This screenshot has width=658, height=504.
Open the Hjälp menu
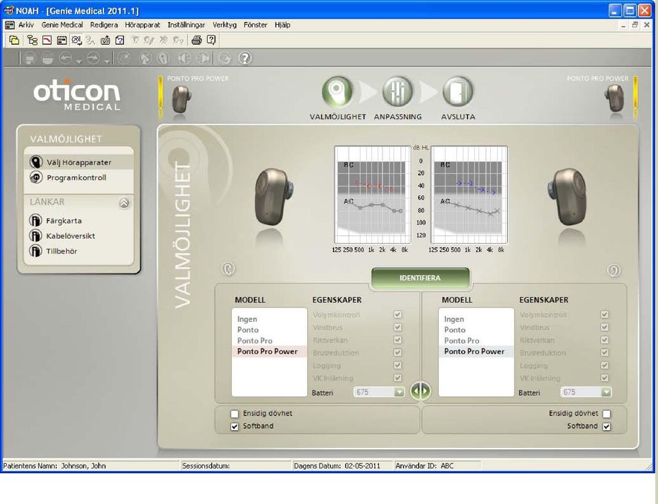click(x=282, y=25)
